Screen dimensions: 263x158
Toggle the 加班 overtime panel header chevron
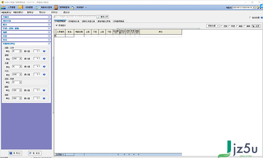[x=49, y=32]
